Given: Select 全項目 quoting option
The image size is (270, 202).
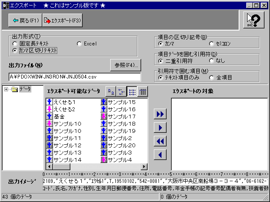Looking at the screenshot, I should pos(212,78).
